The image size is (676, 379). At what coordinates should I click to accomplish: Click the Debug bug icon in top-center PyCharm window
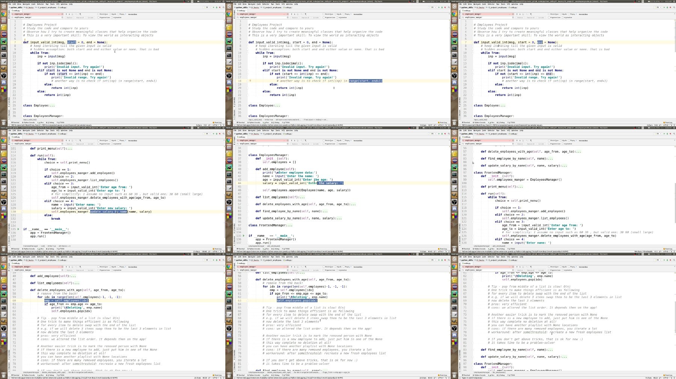tap(442, 7)
